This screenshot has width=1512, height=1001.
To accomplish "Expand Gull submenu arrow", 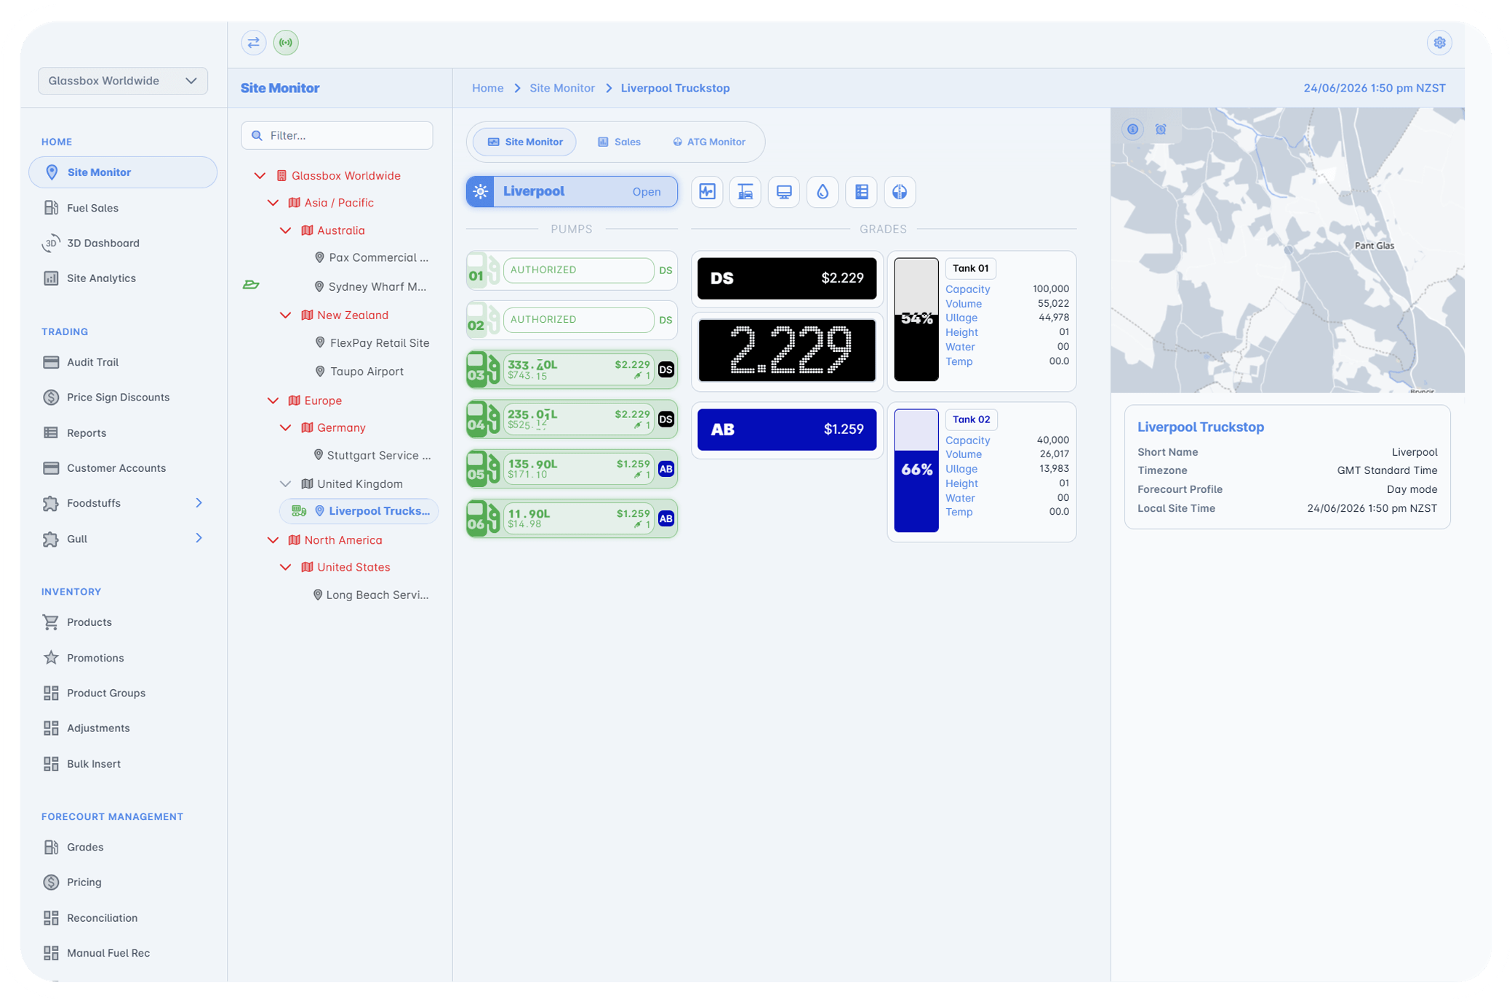I will [x=199, y=538].
